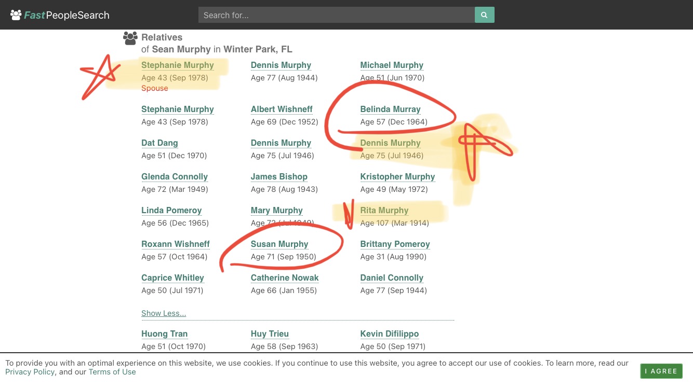Collapse the list with 'Show Less...'

pos(164,313)
